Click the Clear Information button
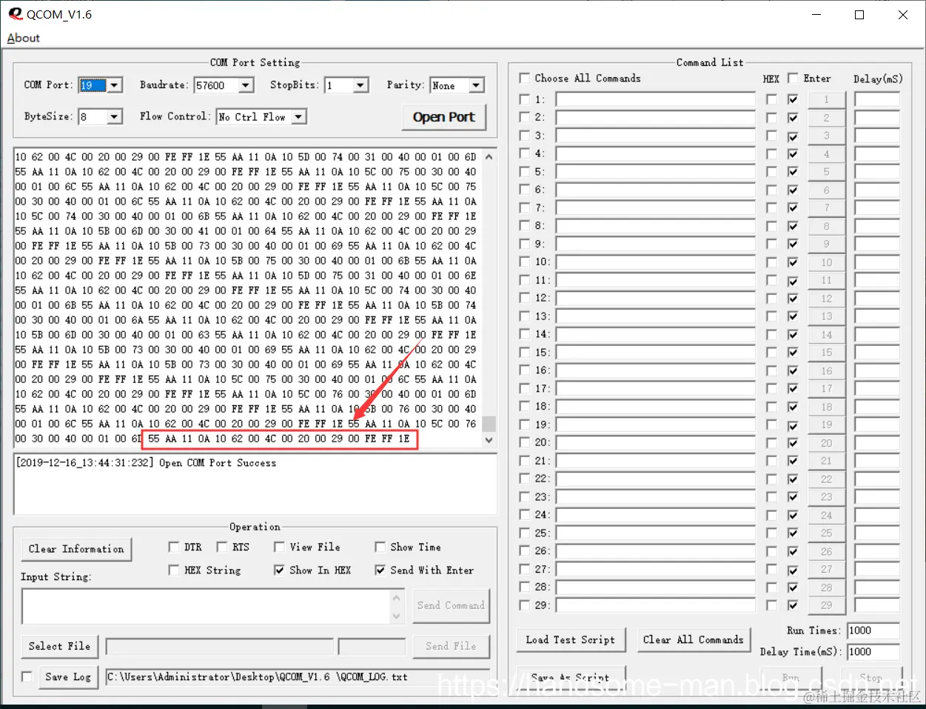Image resolution: width=926 pixels, height=709 pixels. click(x=76, y=549)
